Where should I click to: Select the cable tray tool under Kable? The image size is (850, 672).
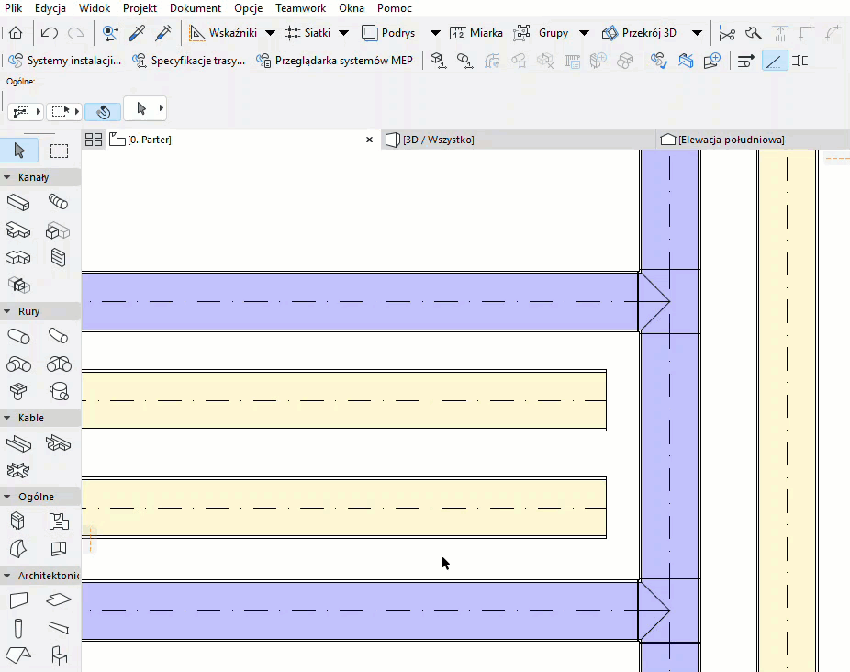(x=17, y=444)
